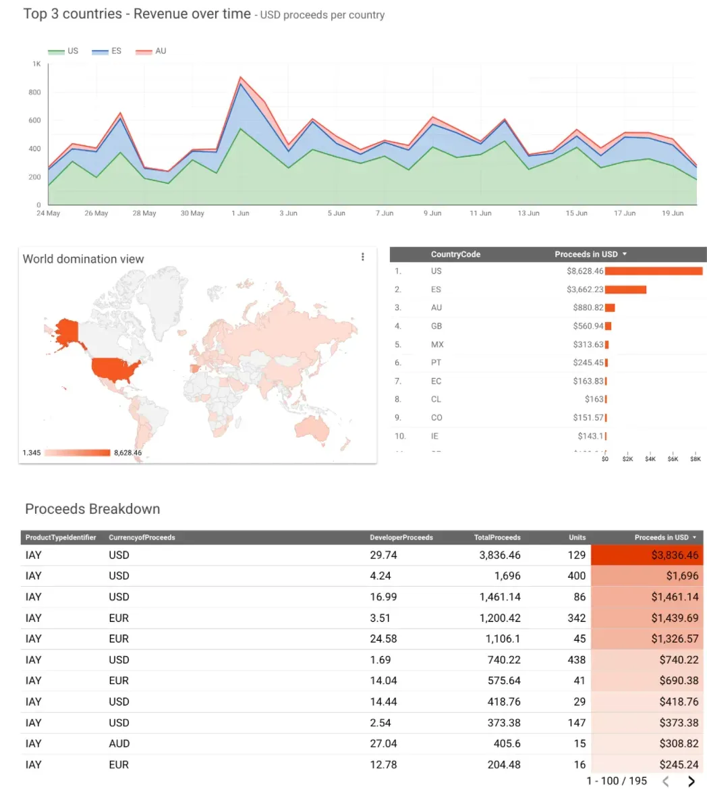Go to next page of Proceeds Breakdown
The width and height of the screenshot is (707, 796).
tap(691, 781)
